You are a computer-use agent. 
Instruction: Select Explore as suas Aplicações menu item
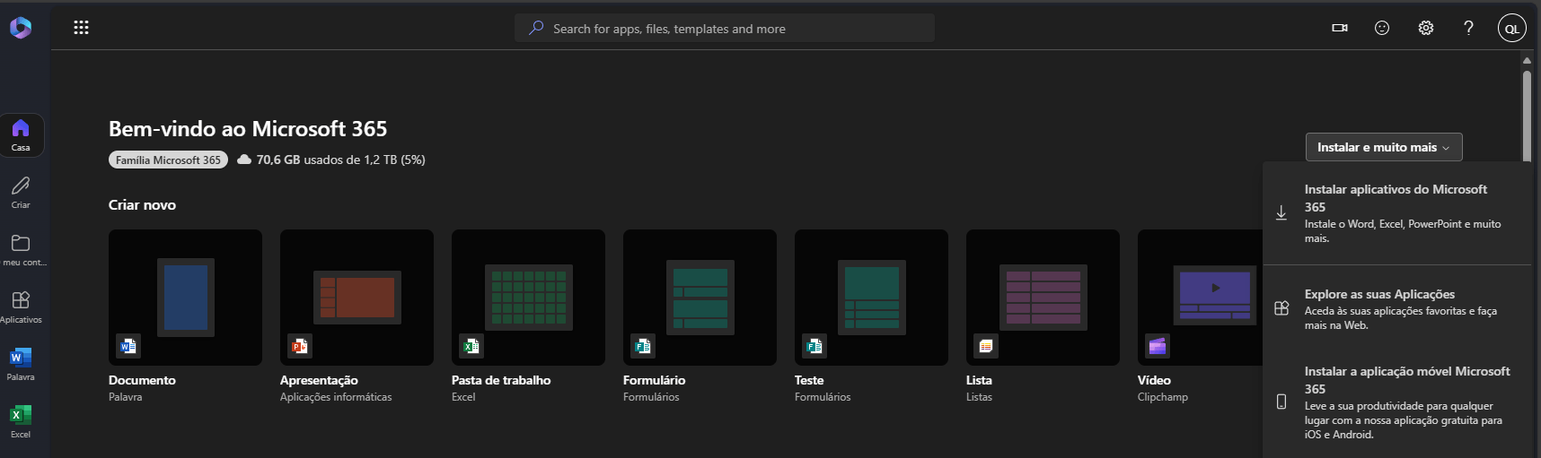pyautogui.click(x=1397, y=309)
